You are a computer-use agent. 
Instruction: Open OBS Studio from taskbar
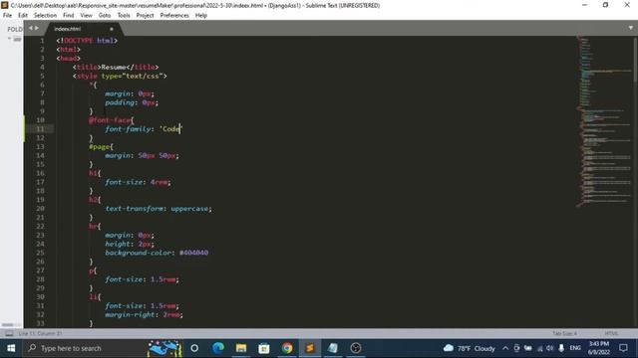coord(355,348)
